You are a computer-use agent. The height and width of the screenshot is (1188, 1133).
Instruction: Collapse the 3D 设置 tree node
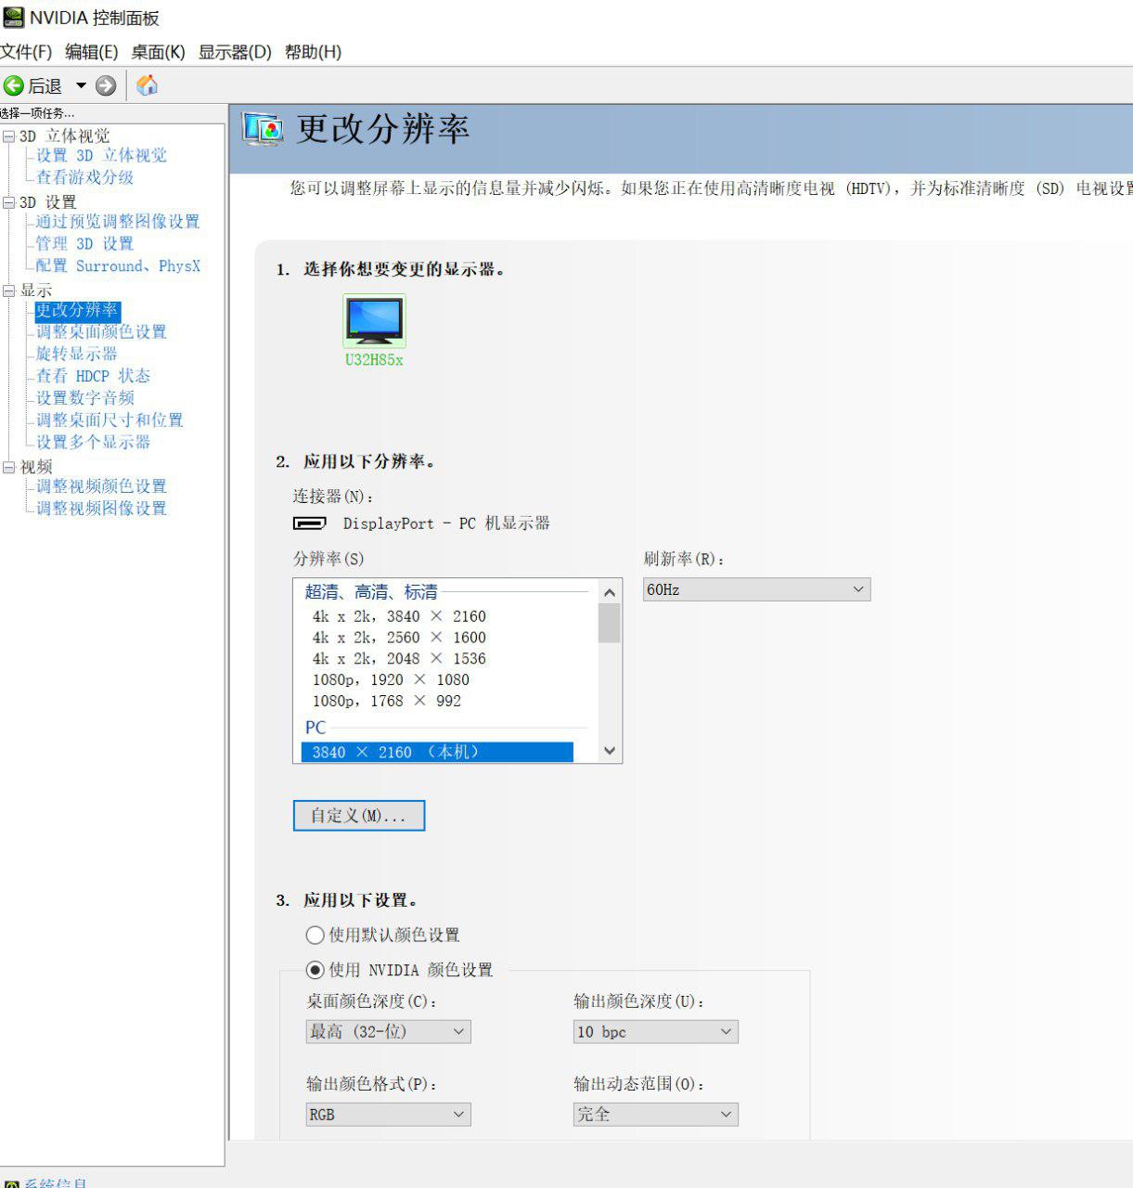9,202
